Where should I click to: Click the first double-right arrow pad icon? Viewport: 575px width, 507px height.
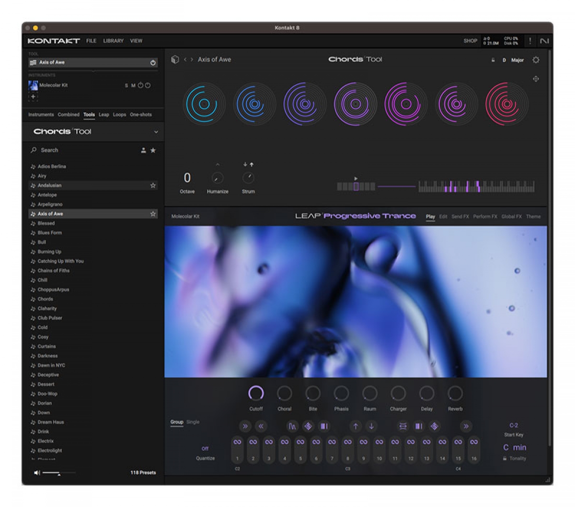pos(245,426)
